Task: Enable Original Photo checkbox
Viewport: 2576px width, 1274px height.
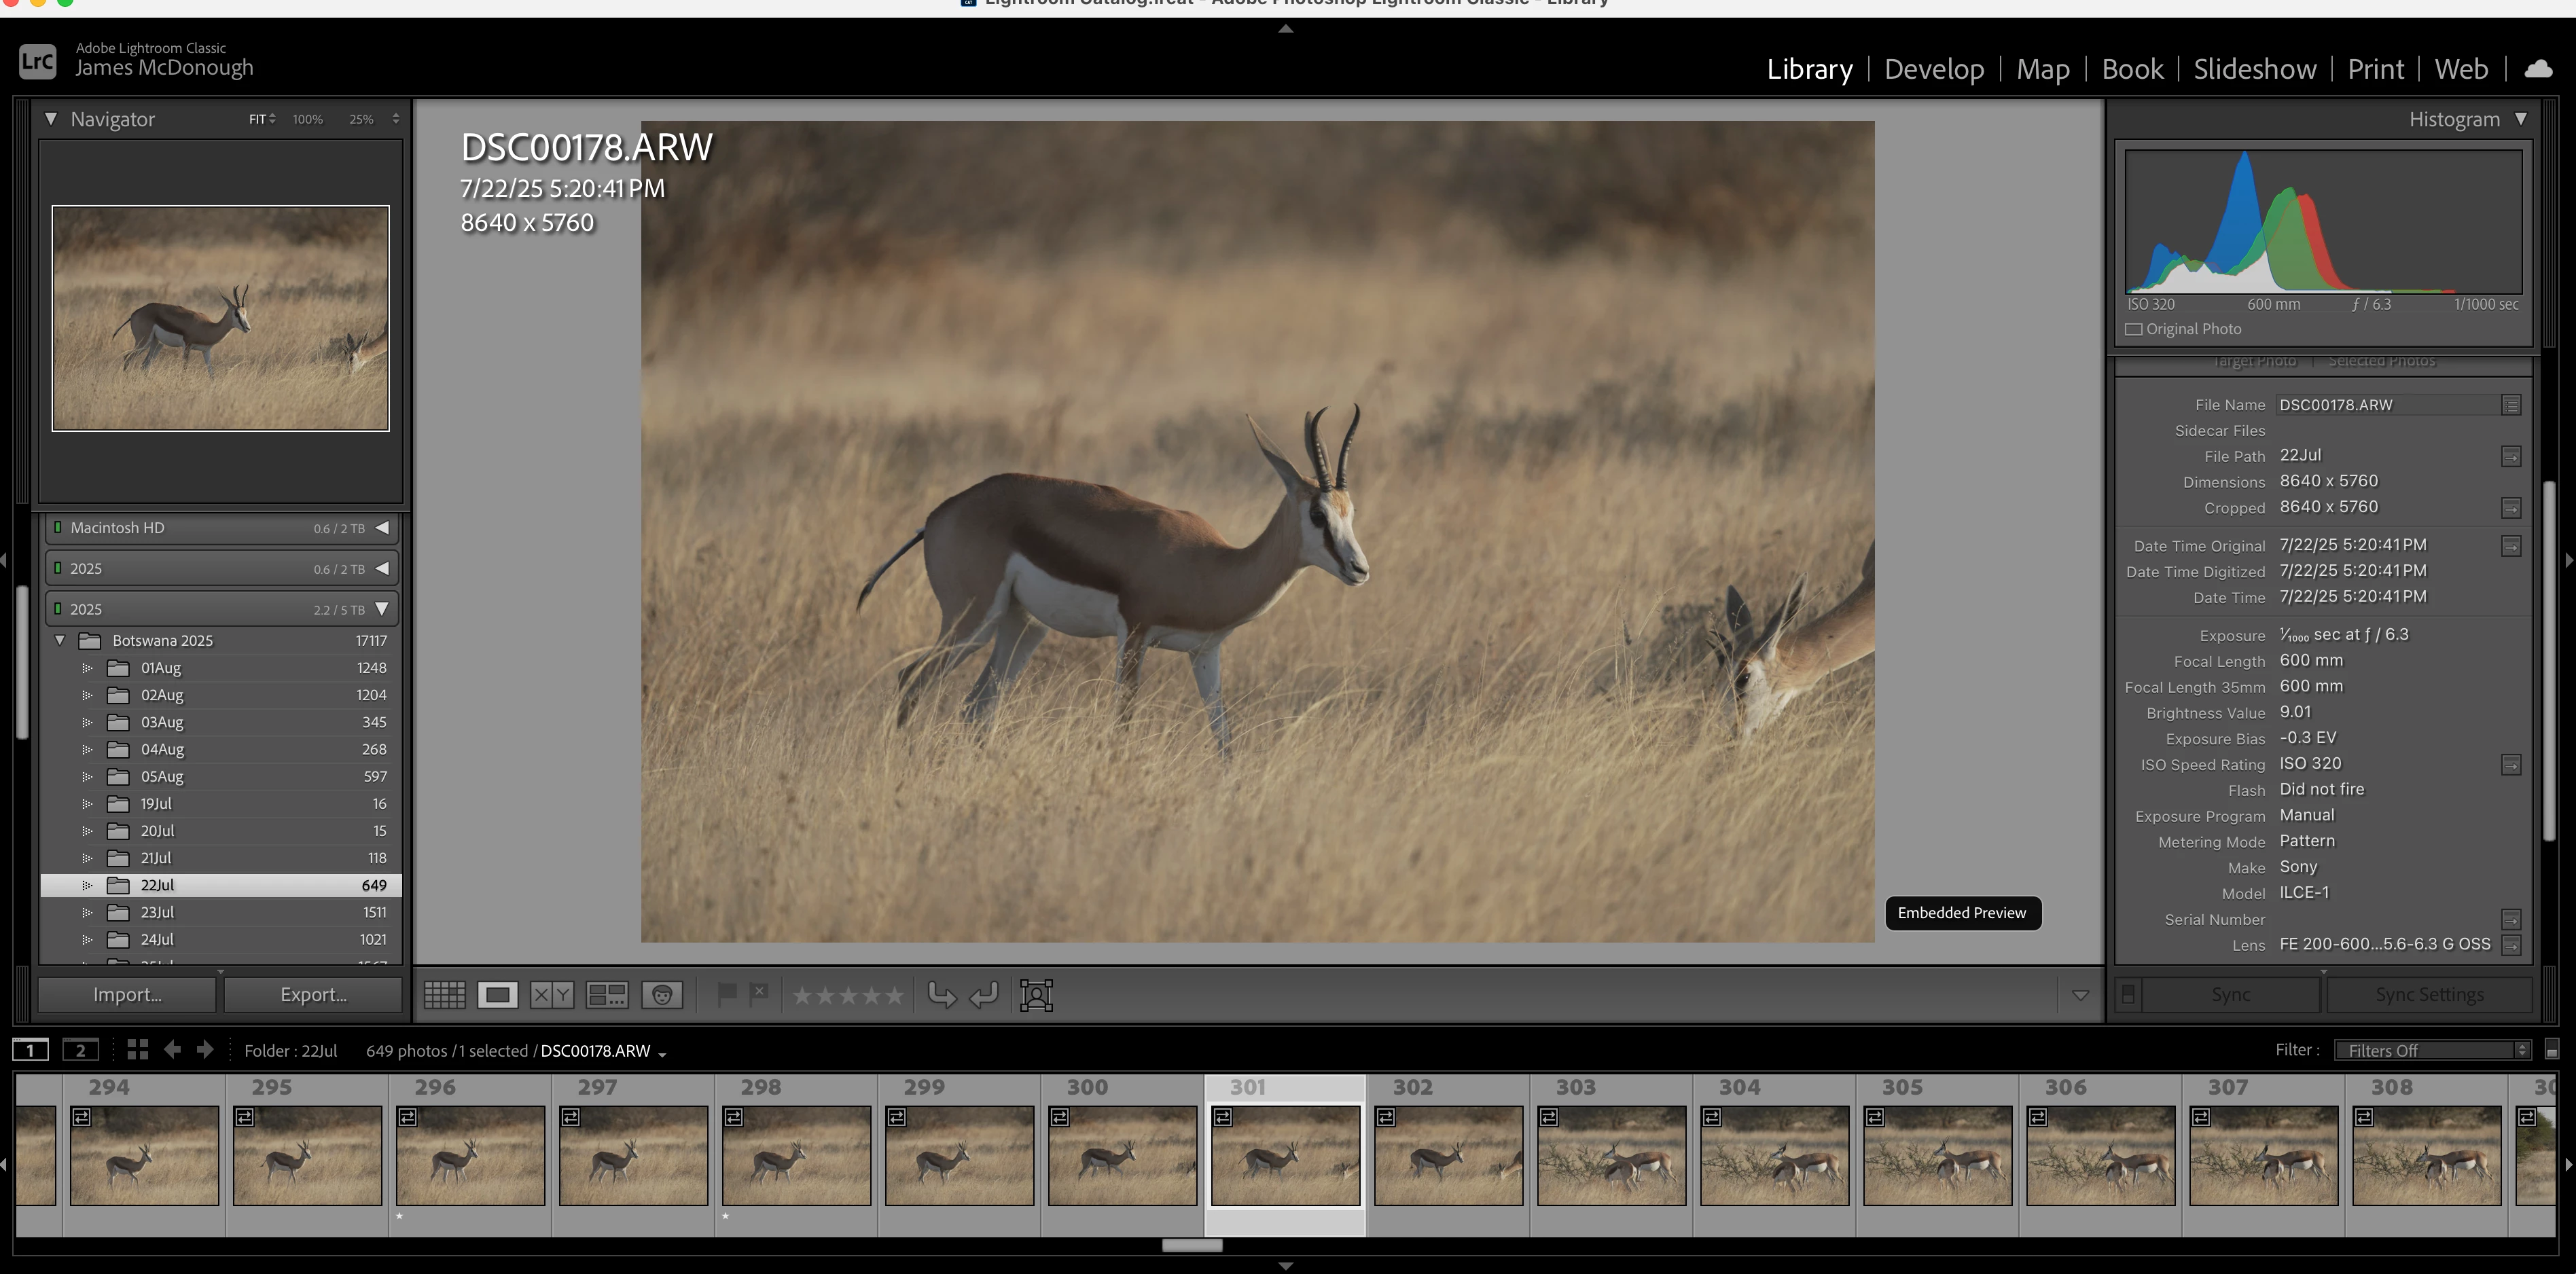Action: (x=2134, y=329)
